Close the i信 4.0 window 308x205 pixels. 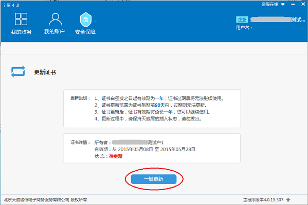pos(303,4)
